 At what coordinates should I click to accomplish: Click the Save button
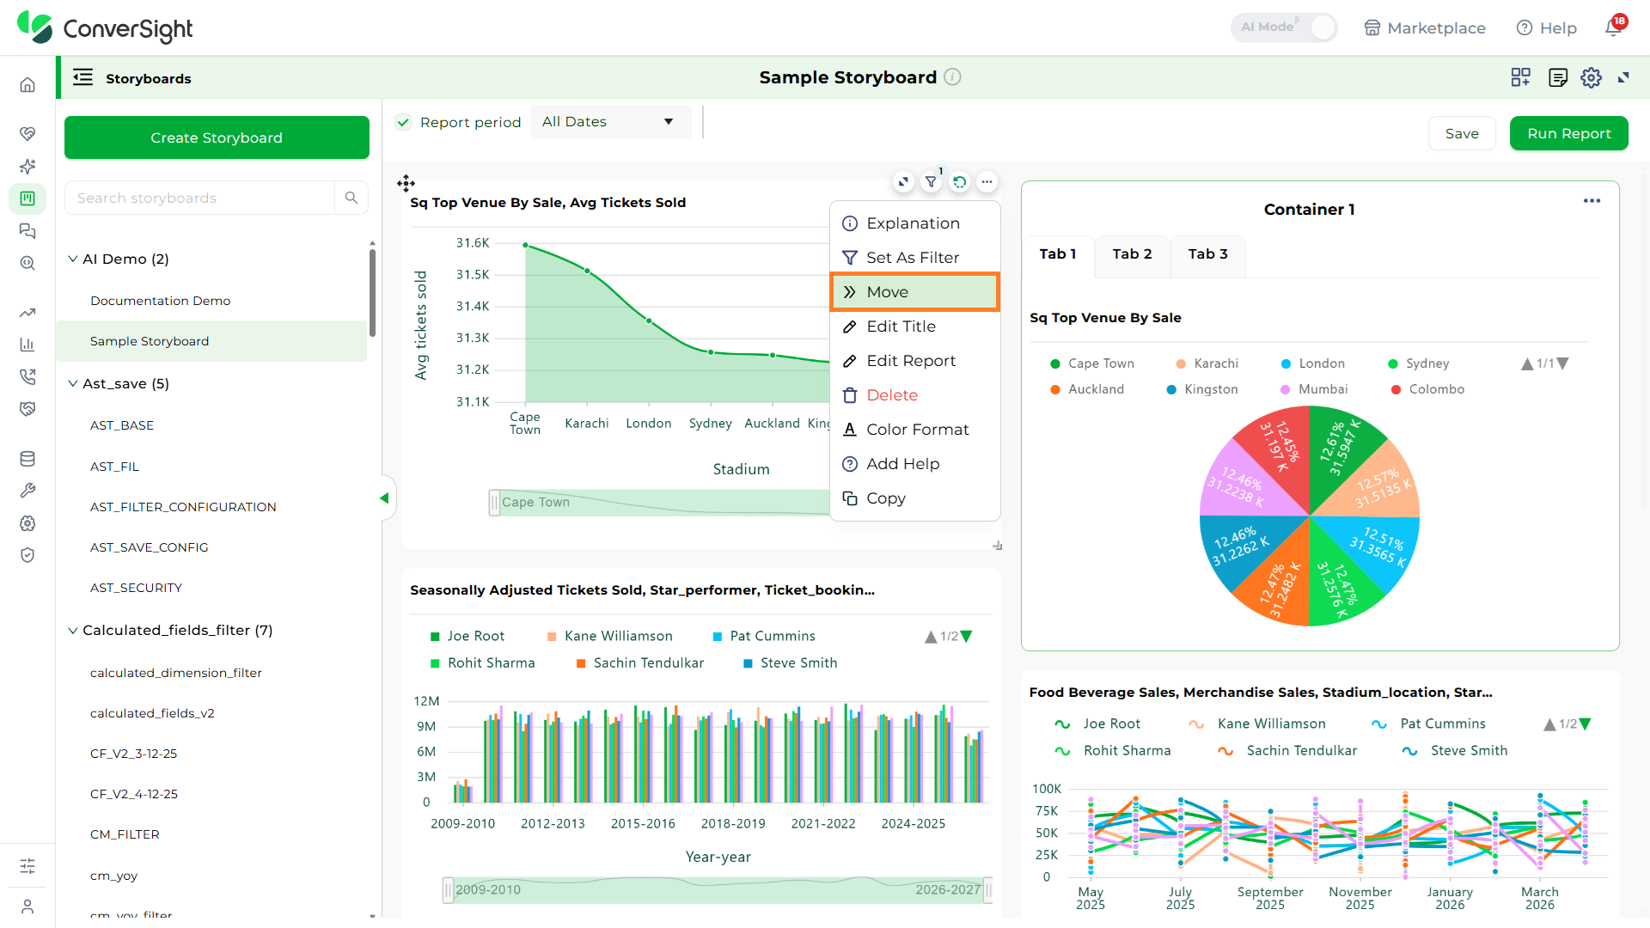click(x=1462, y=133)
